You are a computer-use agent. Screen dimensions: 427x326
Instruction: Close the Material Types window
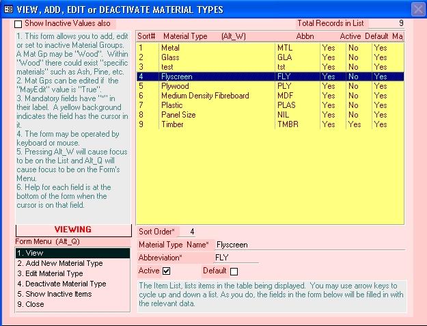[x=417, y=9]
